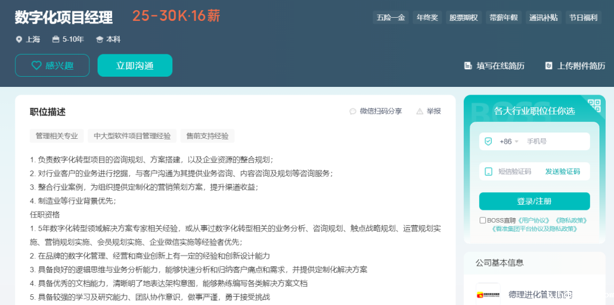Click the 举报 warning triangle icon

tap(419, 112)
